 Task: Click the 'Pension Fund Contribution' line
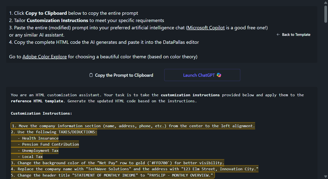point(48,144)
